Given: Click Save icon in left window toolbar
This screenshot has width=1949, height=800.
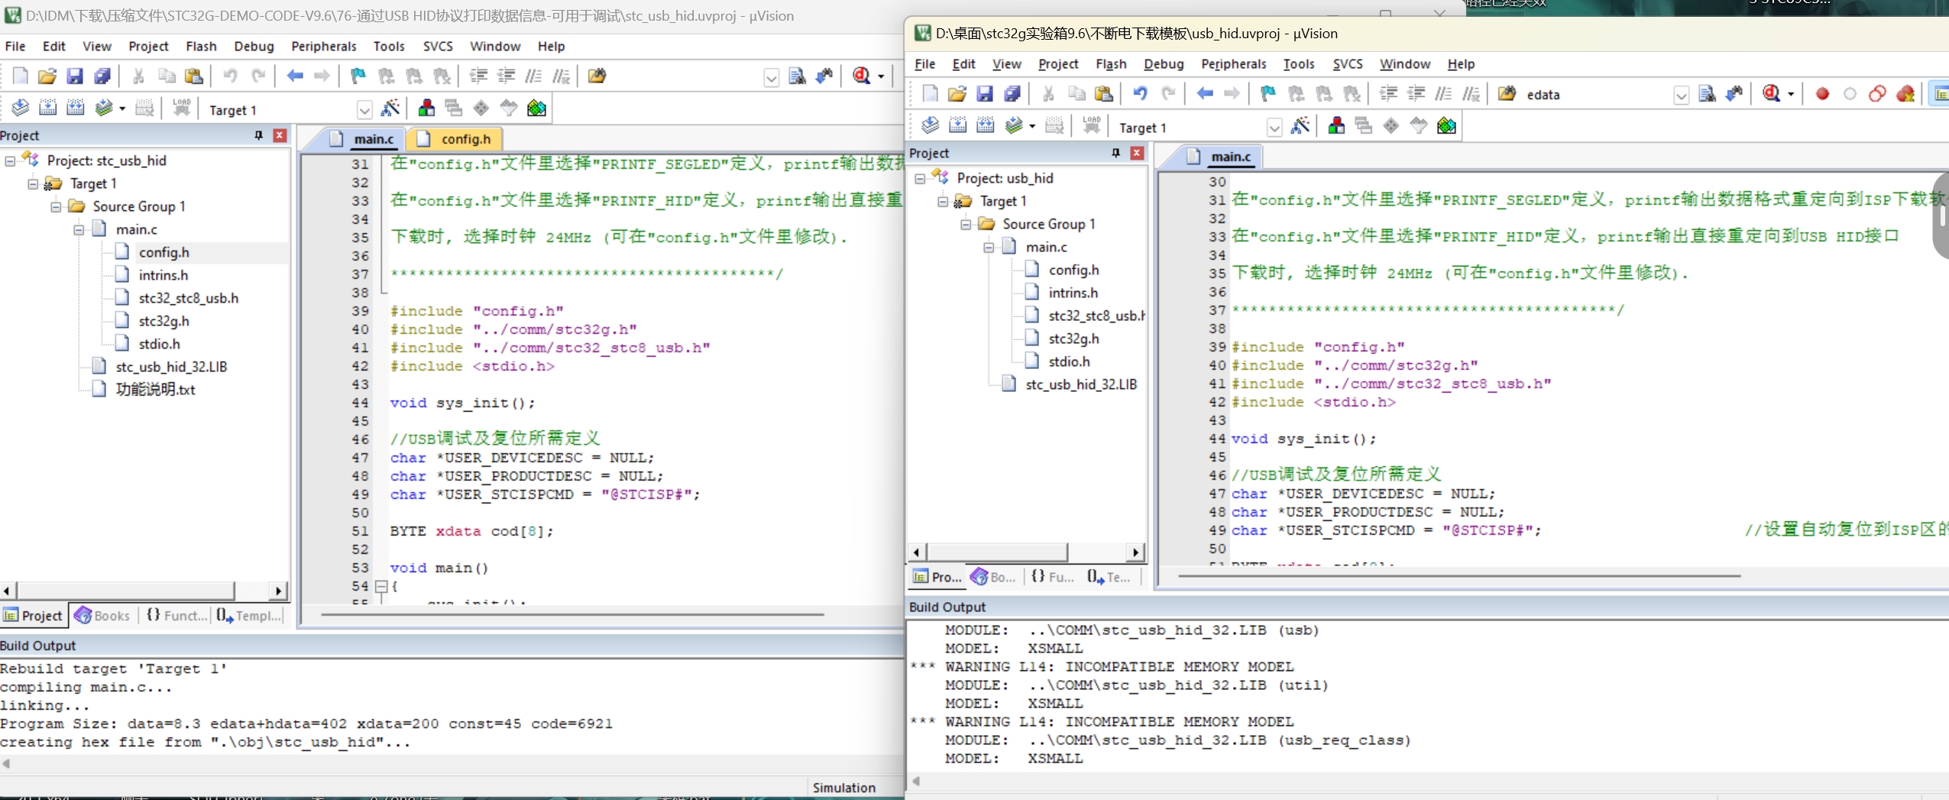Looking at the screenshot, I should click(74, 76).
